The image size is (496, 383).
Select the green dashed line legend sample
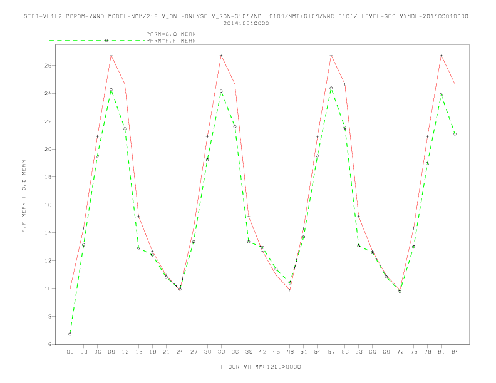pos(97,41)
